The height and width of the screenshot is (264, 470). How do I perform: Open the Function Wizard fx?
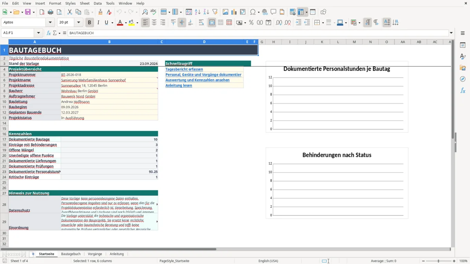[x=49, y=33]
